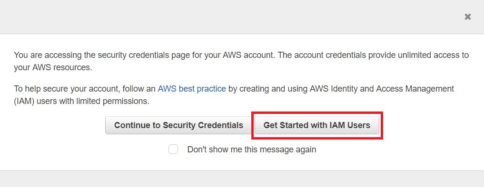Image resolution: width=484 pixels, height=187 pixels.
Task: Start creating IAM users with limited permissions
Action: pyautogui.click(x=316, y=125)
